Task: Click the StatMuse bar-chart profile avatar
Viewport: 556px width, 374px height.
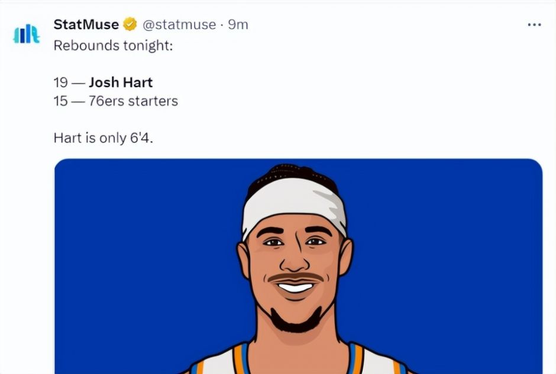Action: tap(26, 34)
